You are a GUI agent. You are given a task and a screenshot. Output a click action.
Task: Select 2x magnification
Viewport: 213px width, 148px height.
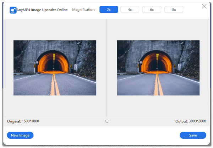[109, 10]
